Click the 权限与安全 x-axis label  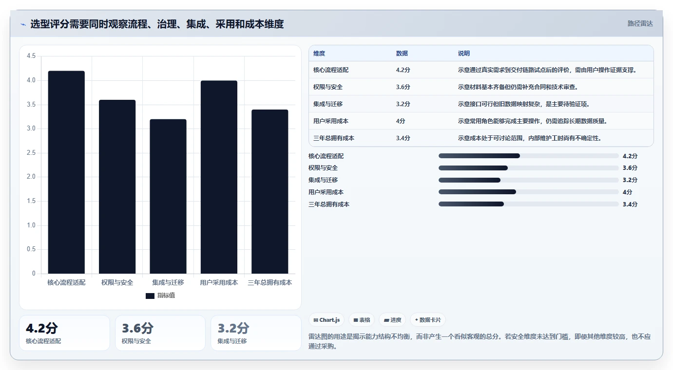click(117, 282)
